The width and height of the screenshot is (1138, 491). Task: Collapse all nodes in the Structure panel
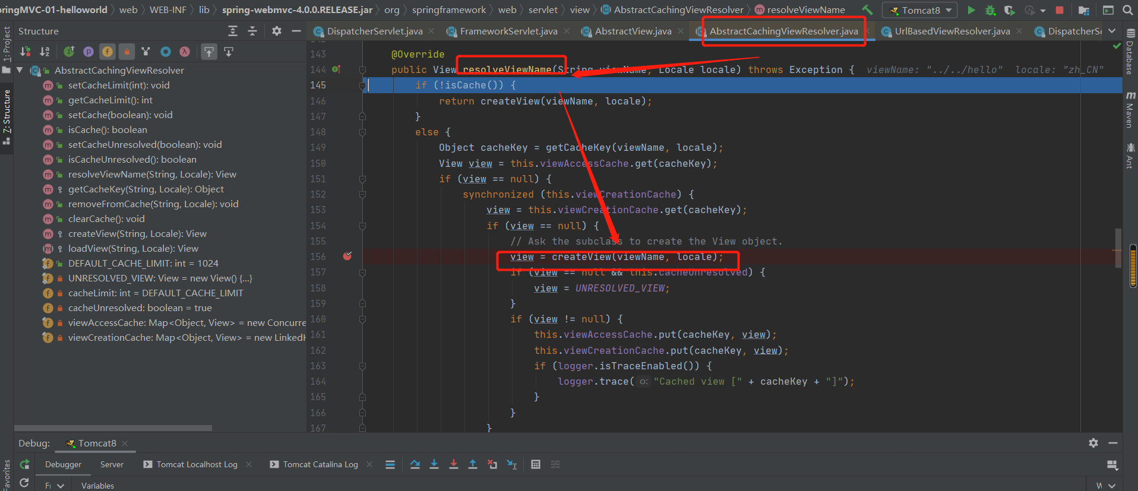point(252,31)
